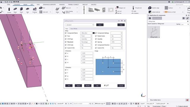Click the Rebar set tool
The height and width of the screenshot is (107, 190).
click(x=66, y=8)
